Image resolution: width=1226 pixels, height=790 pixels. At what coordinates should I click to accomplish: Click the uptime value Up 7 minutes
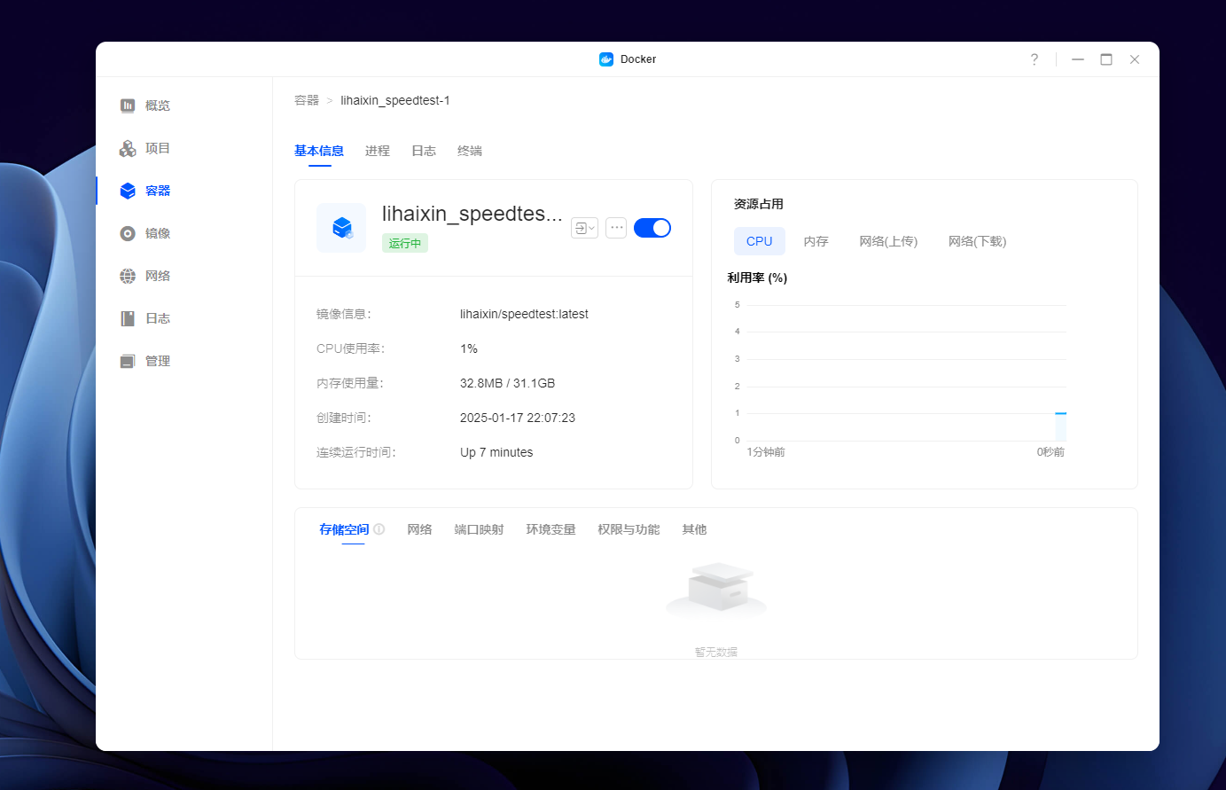coord(496,452)
